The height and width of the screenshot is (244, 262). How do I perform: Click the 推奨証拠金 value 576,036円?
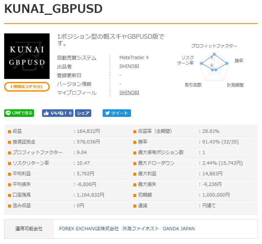(88, 142)
